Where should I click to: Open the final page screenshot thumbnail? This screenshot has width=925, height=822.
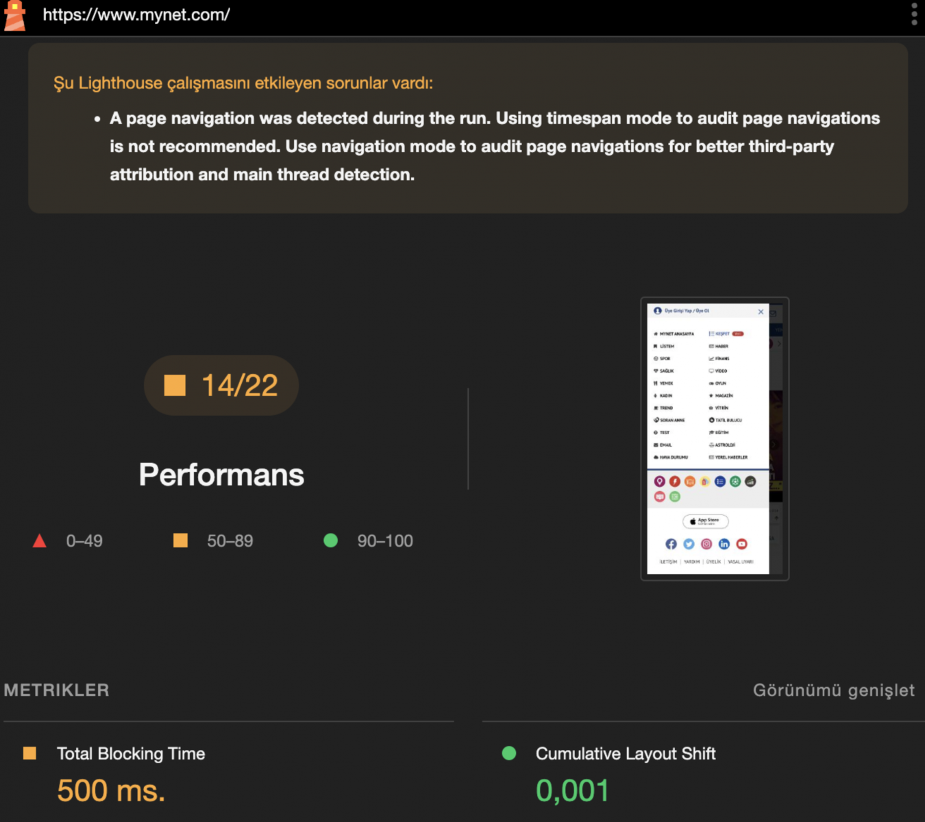click(x=715, y=438)
